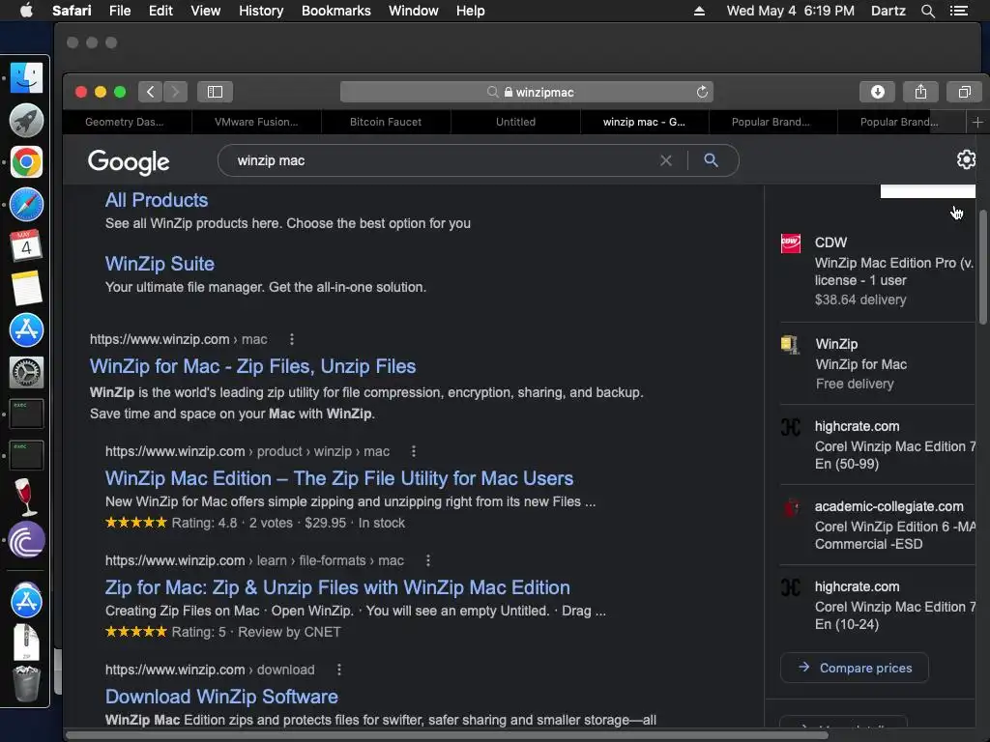Toggle the Safari sidebar button
The width and height of the screenshot is (990, 742).
[215, 92]
